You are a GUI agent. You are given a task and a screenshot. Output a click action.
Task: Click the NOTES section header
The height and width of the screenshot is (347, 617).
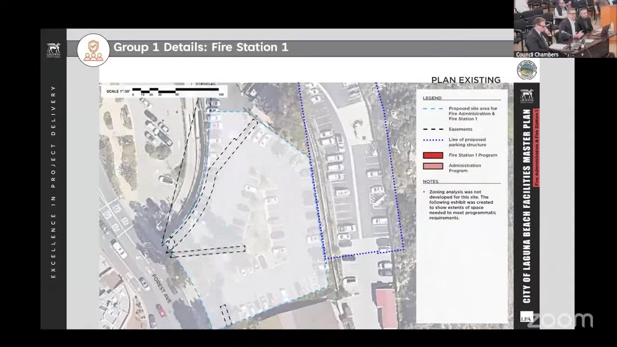(430, 182)
